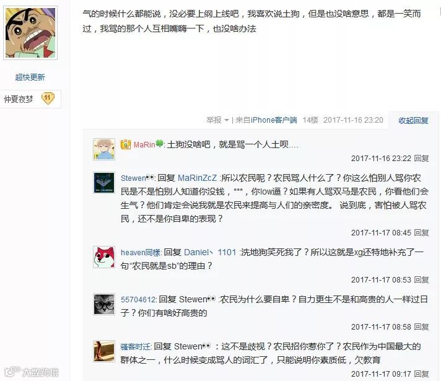Collapse replies with 收起回复
This screenshot has width=441, height=381.
click(x=413, y=120)
